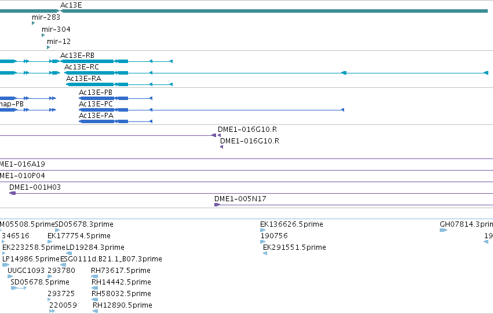This screenshot has width=493, height=314.
Task: Open the SD05678.3prime EST feature
Action: point(57,230)
